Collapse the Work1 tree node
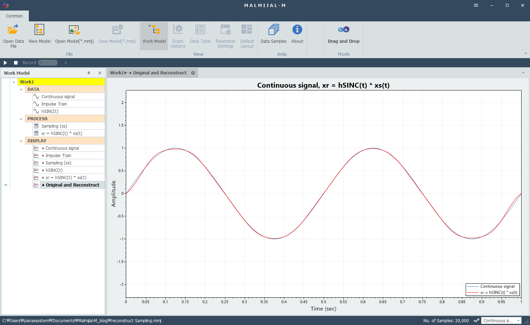The image size is (530, 325). [x=14, y=82]
